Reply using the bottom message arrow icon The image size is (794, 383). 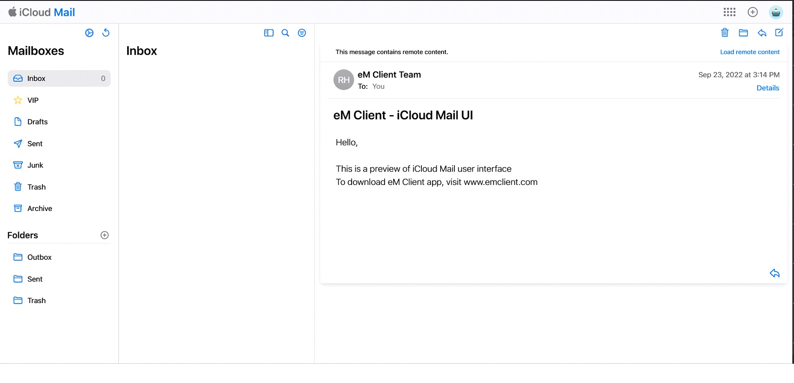click(775, 273)
